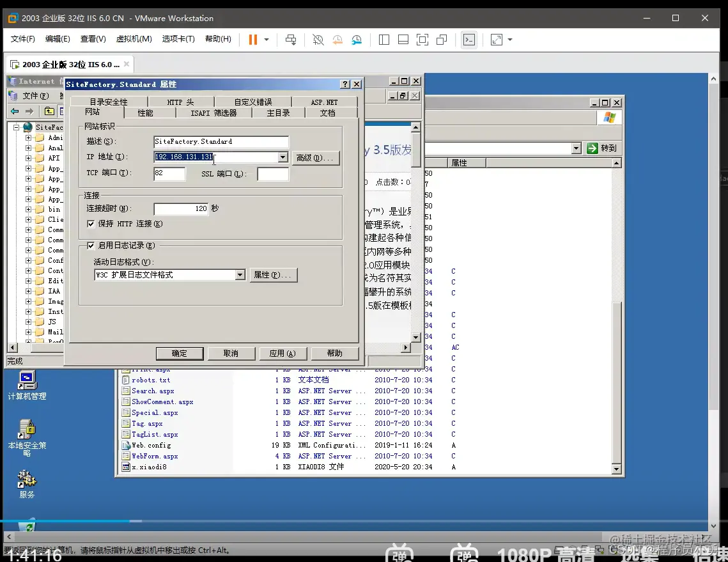Click the ? help button in the properties title bar
Screen dimensions: 728x562
tap(345, 84)
